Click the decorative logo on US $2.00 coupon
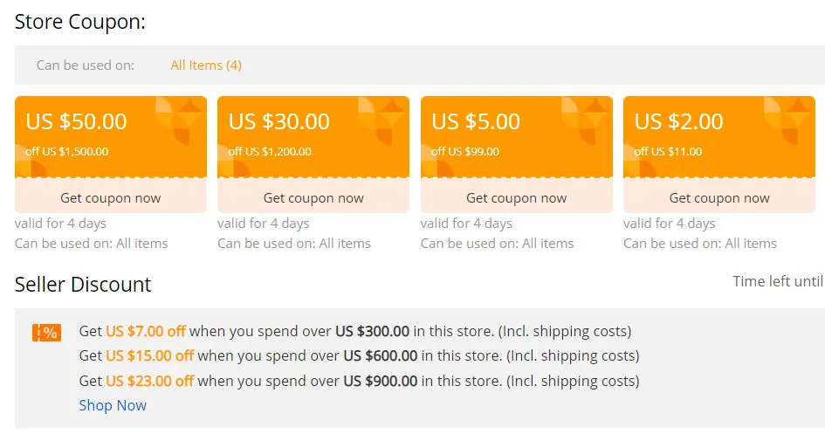Screen dimensions: 825x448 [788, 121]
